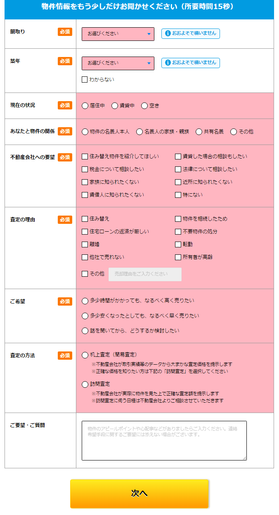Open the 築年 dropdown
This screenshot has width=279, height=515.
pos(118,63)
